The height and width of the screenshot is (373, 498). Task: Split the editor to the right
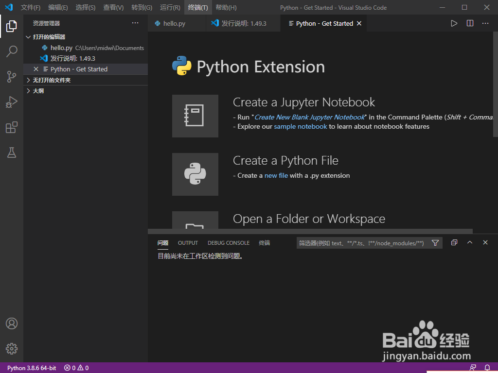[470, 23]
